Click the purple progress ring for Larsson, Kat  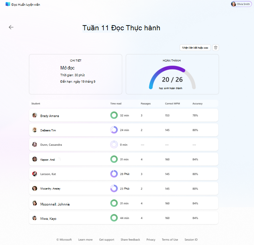[114, 174]
